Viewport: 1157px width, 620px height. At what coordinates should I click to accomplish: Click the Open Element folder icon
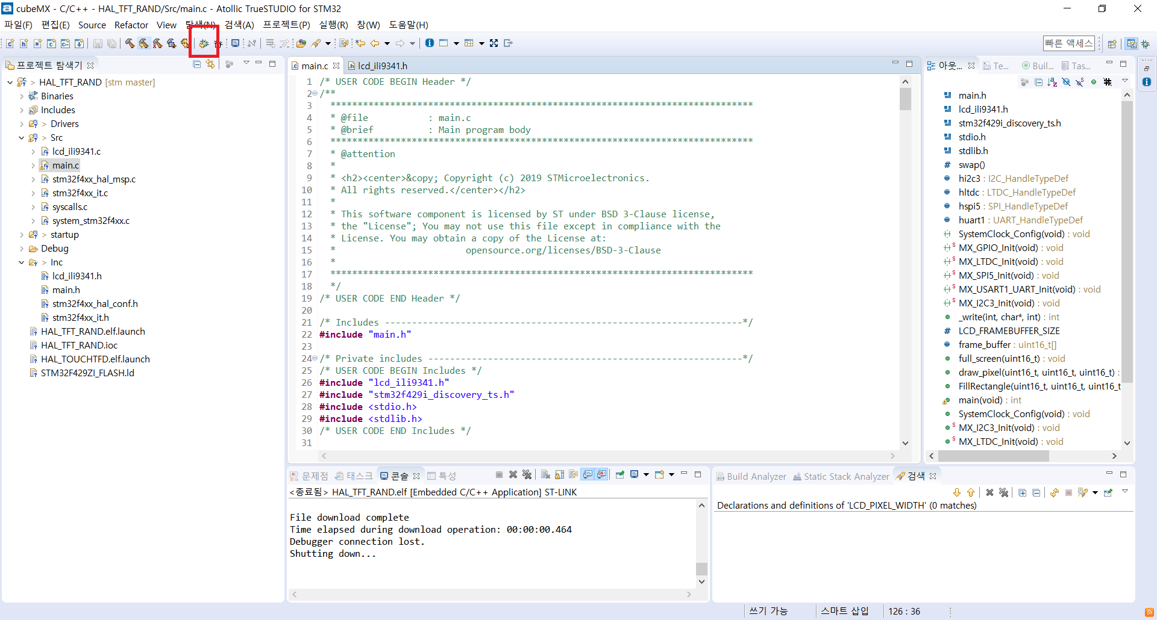click(301, 43)
